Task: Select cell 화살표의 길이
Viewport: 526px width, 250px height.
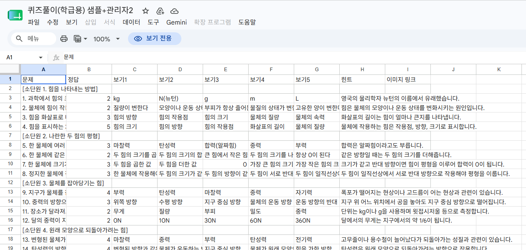Action: (x=271, y=126)
